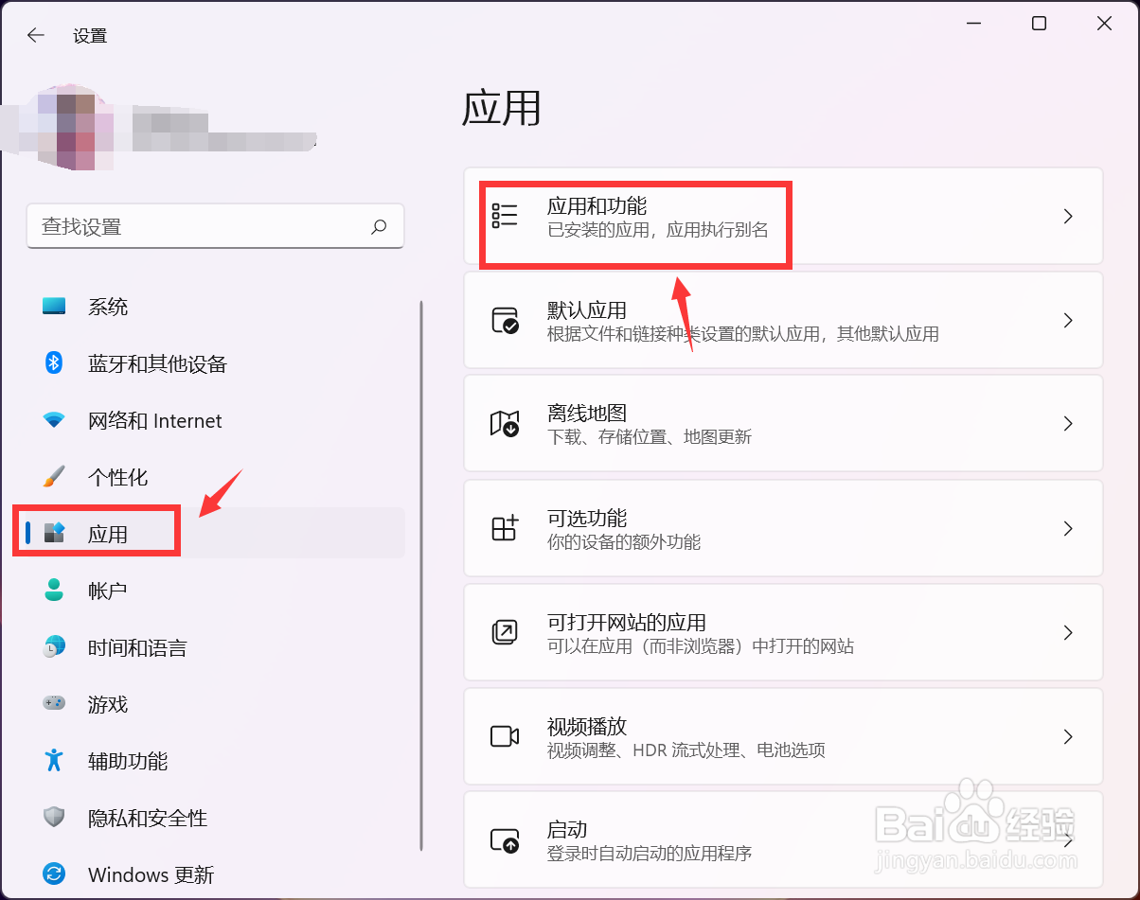Click the Windows 更新 circular arrows icon
The image size is (1140, 900).
pos(54,874)
